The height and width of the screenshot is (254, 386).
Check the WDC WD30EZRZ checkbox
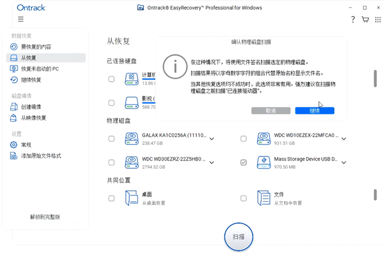click(x=111, y=163)
